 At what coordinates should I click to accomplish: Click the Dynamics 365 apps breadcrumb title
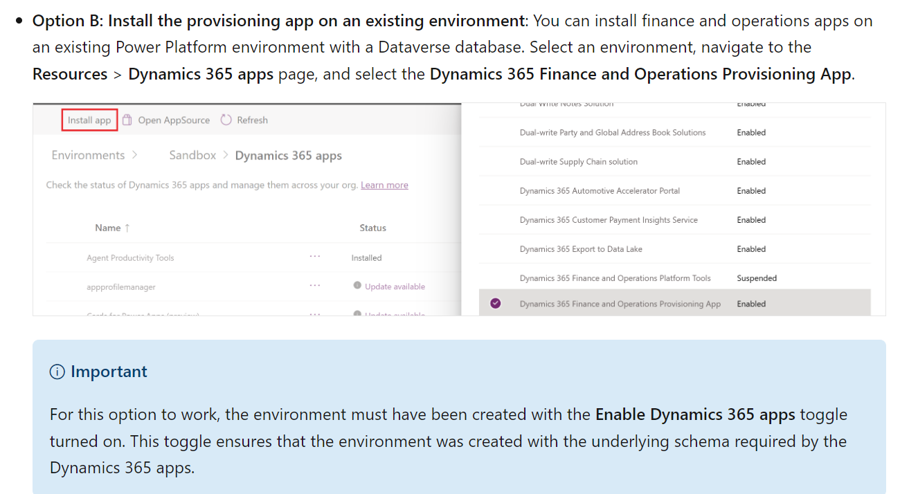coord(288,155)
